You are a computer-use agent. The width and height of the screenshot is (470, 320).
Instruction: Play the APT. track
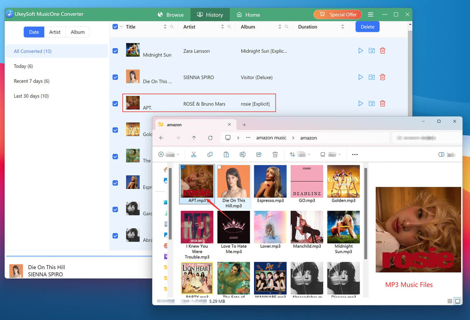[x=361, y=103]
